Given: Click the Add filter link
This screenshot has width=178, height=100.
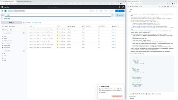Looking at the screenshot, I should (7, 19).
